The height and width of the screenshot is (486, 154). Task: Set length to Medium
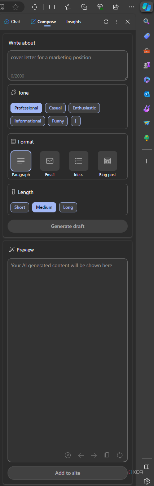pyautogui.click(x=44, y=207)
